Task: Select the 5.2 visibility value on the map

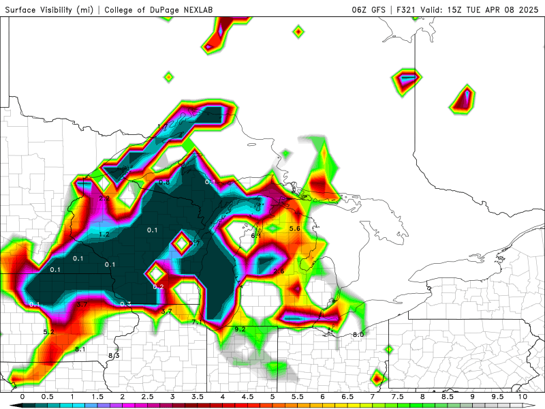Action: point(48,332)
